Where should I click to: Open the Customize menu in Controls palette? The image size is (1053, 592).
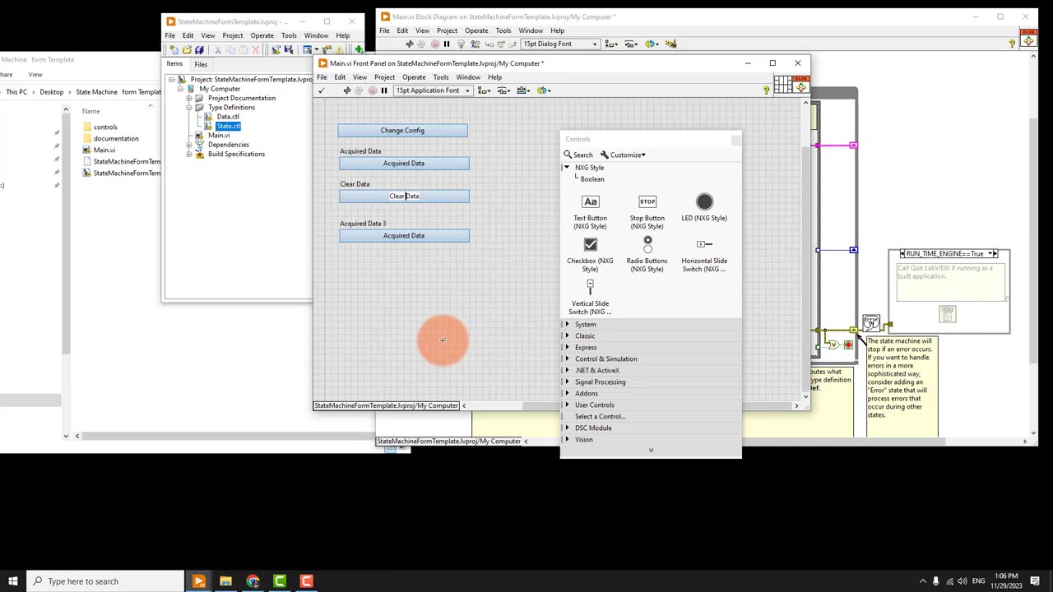[x=623, y=155]
